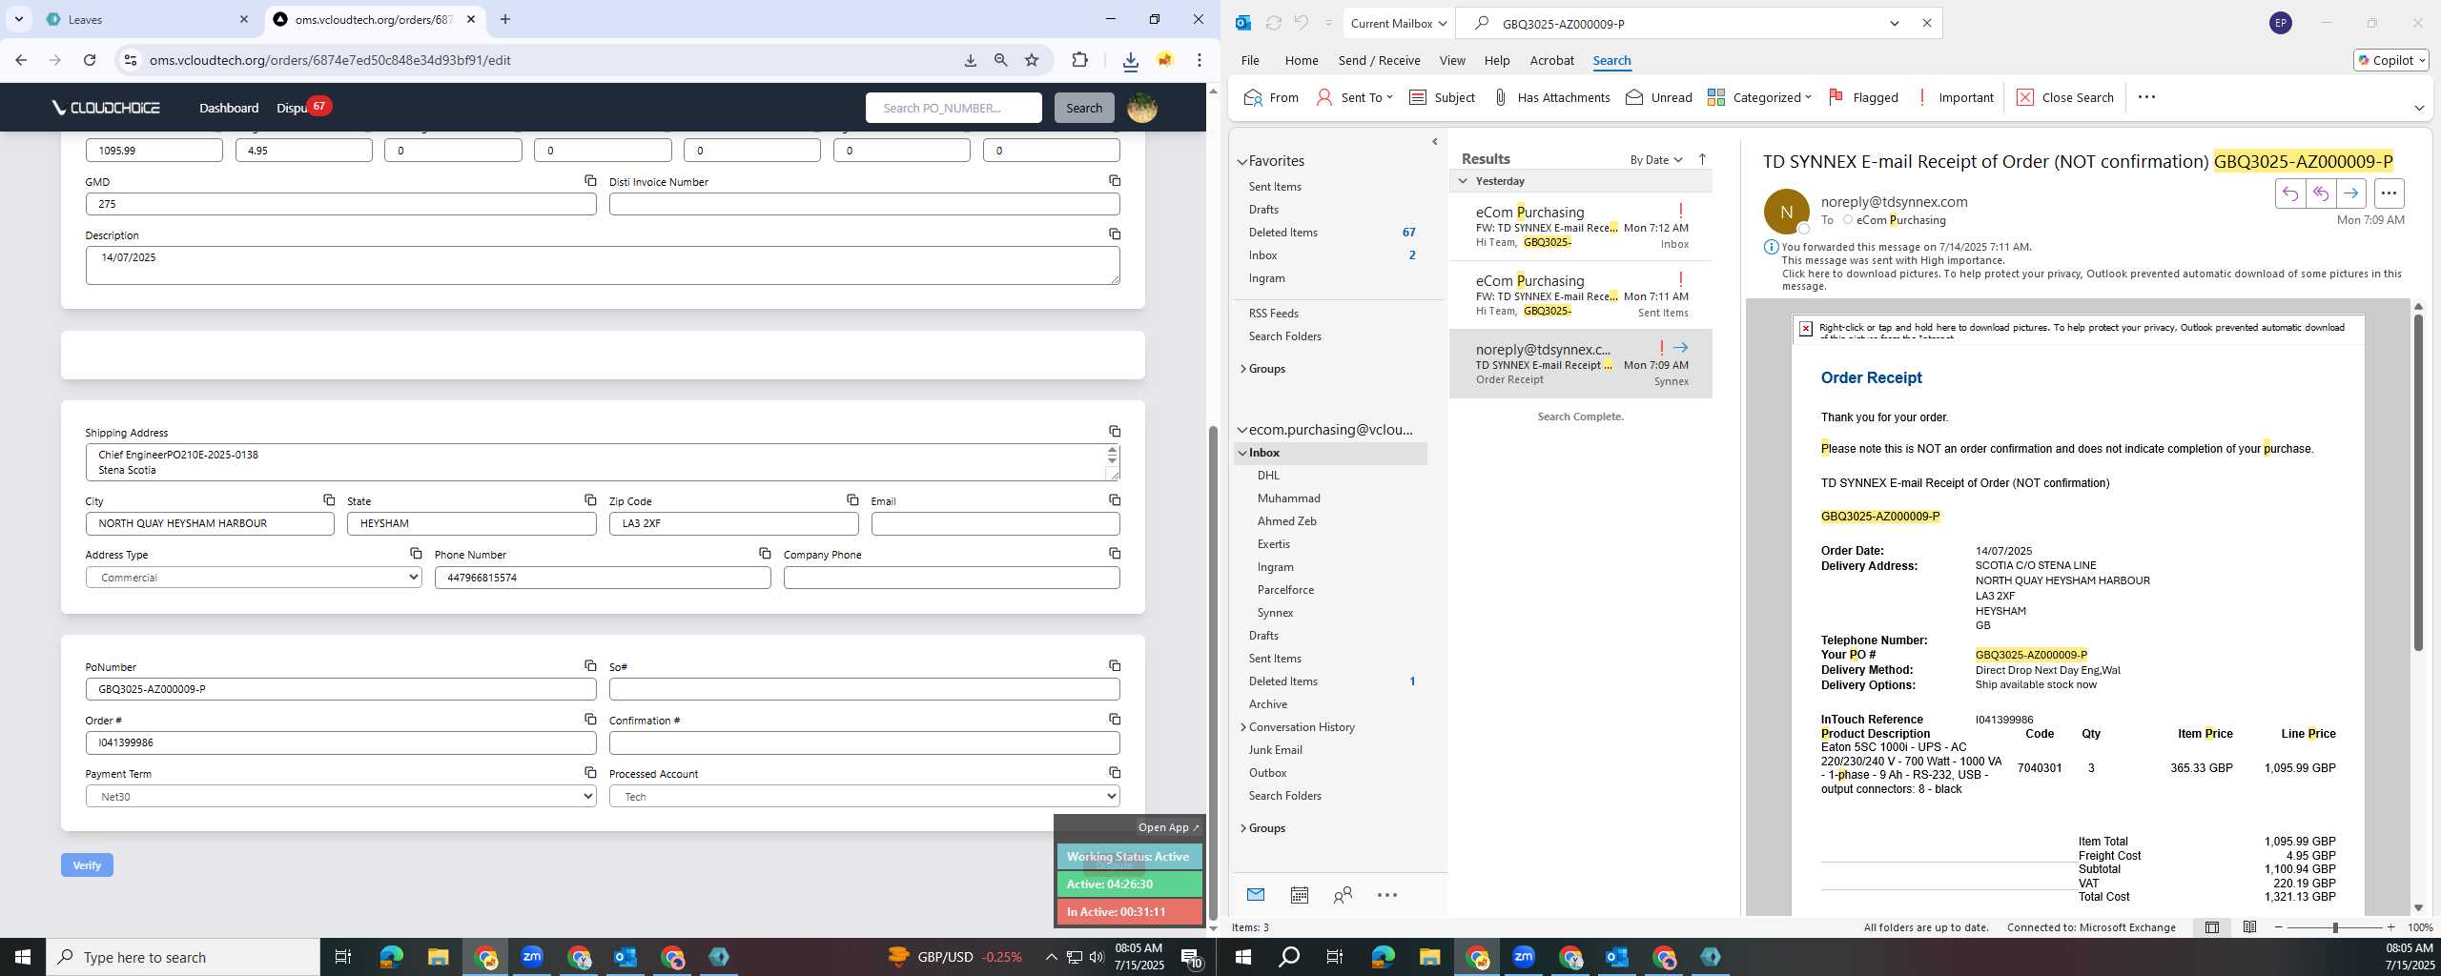Toggle Has Attachments search filter
Image resolution: width=2441 pixels, height=976 pixels.
coord(1551,97)
